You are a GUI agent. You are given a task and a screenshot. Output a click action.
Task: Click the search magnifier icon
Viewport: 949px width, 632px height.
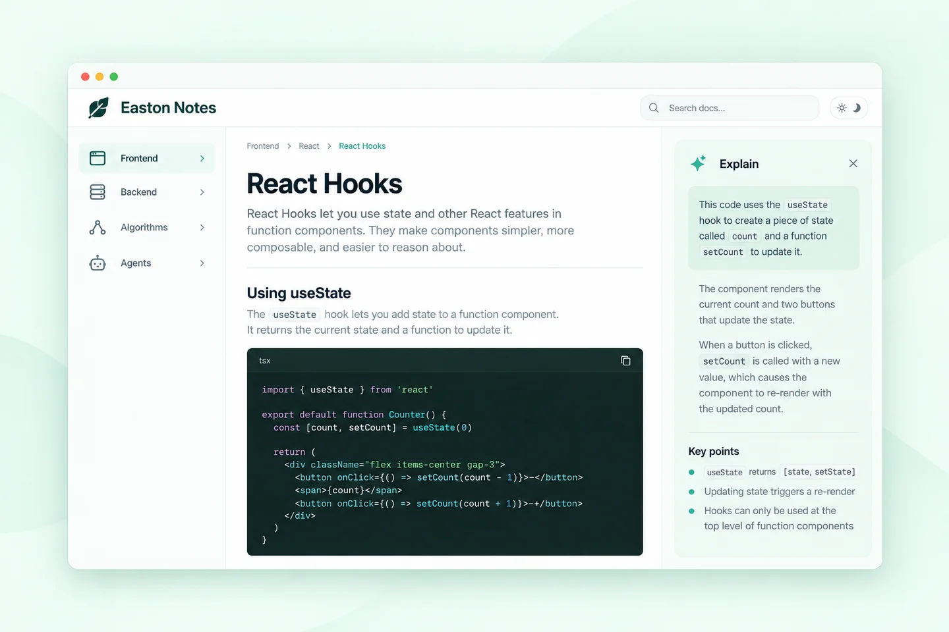654,108
